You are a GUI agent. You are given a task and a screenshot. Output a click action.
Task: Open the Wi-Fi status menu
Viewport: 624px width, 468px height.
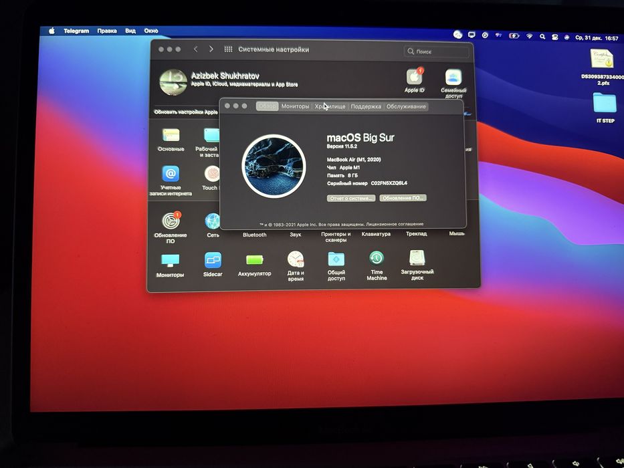tap(529, 36)
